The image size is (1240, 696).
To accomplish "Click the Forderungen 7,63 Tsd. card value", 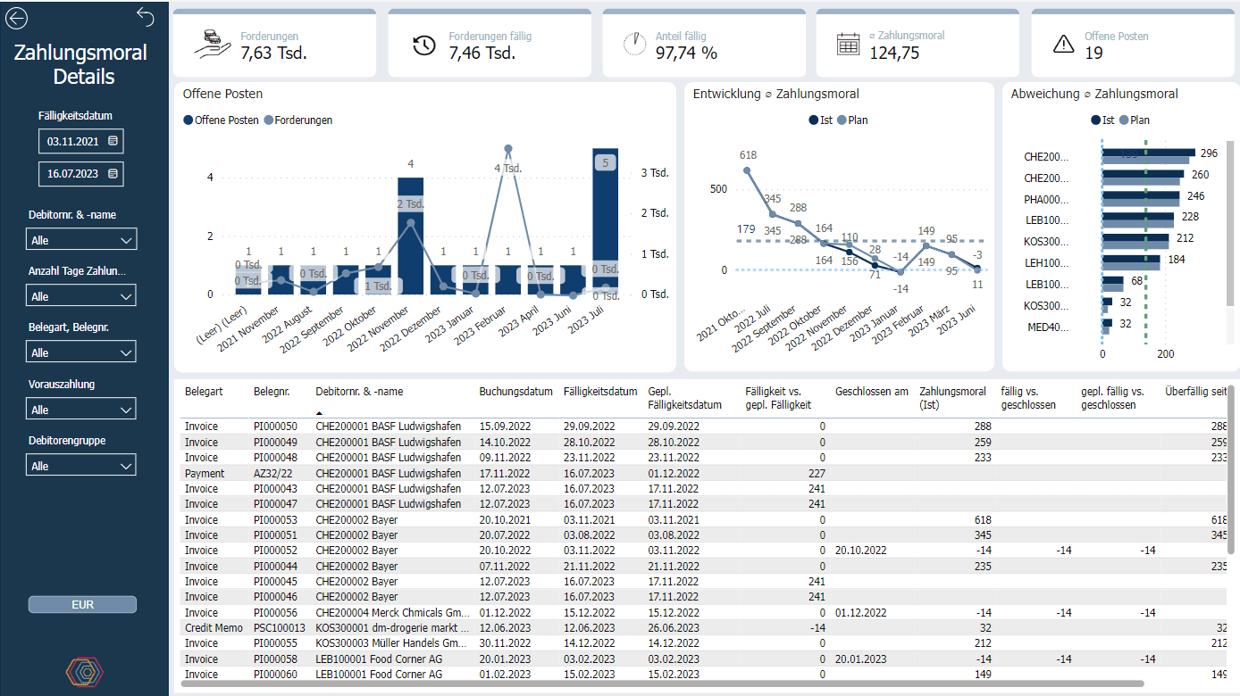I will (x=273, y=53).
